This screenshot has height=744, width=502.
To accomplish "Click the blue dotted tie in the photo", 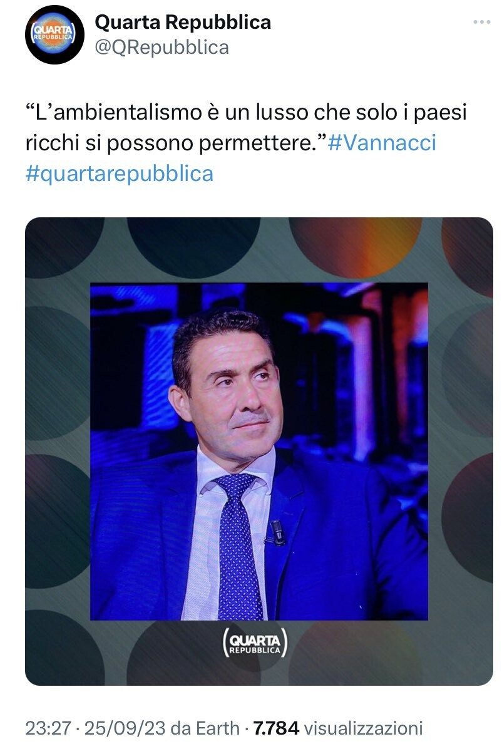I will point(238,545).
